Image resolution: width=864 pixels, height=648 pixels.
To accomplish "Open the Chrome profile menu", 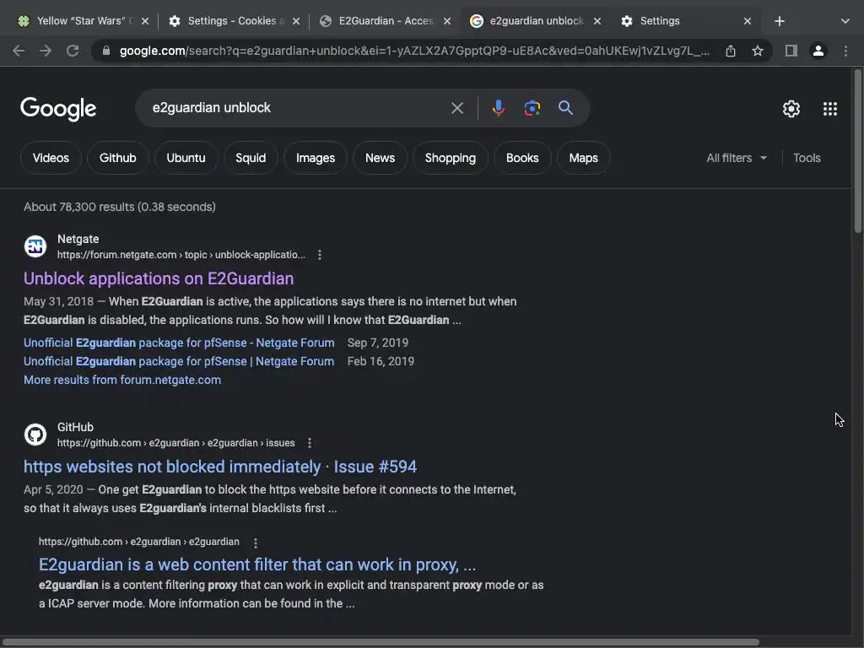I will [818, 51].
